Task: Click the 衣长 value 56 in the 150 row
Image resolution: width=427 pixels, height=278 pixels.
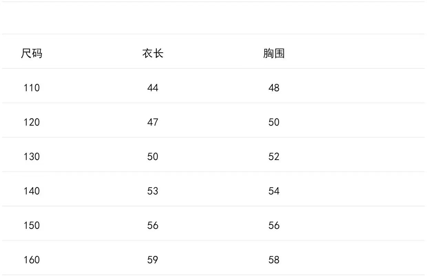Action: click(153, 226)
